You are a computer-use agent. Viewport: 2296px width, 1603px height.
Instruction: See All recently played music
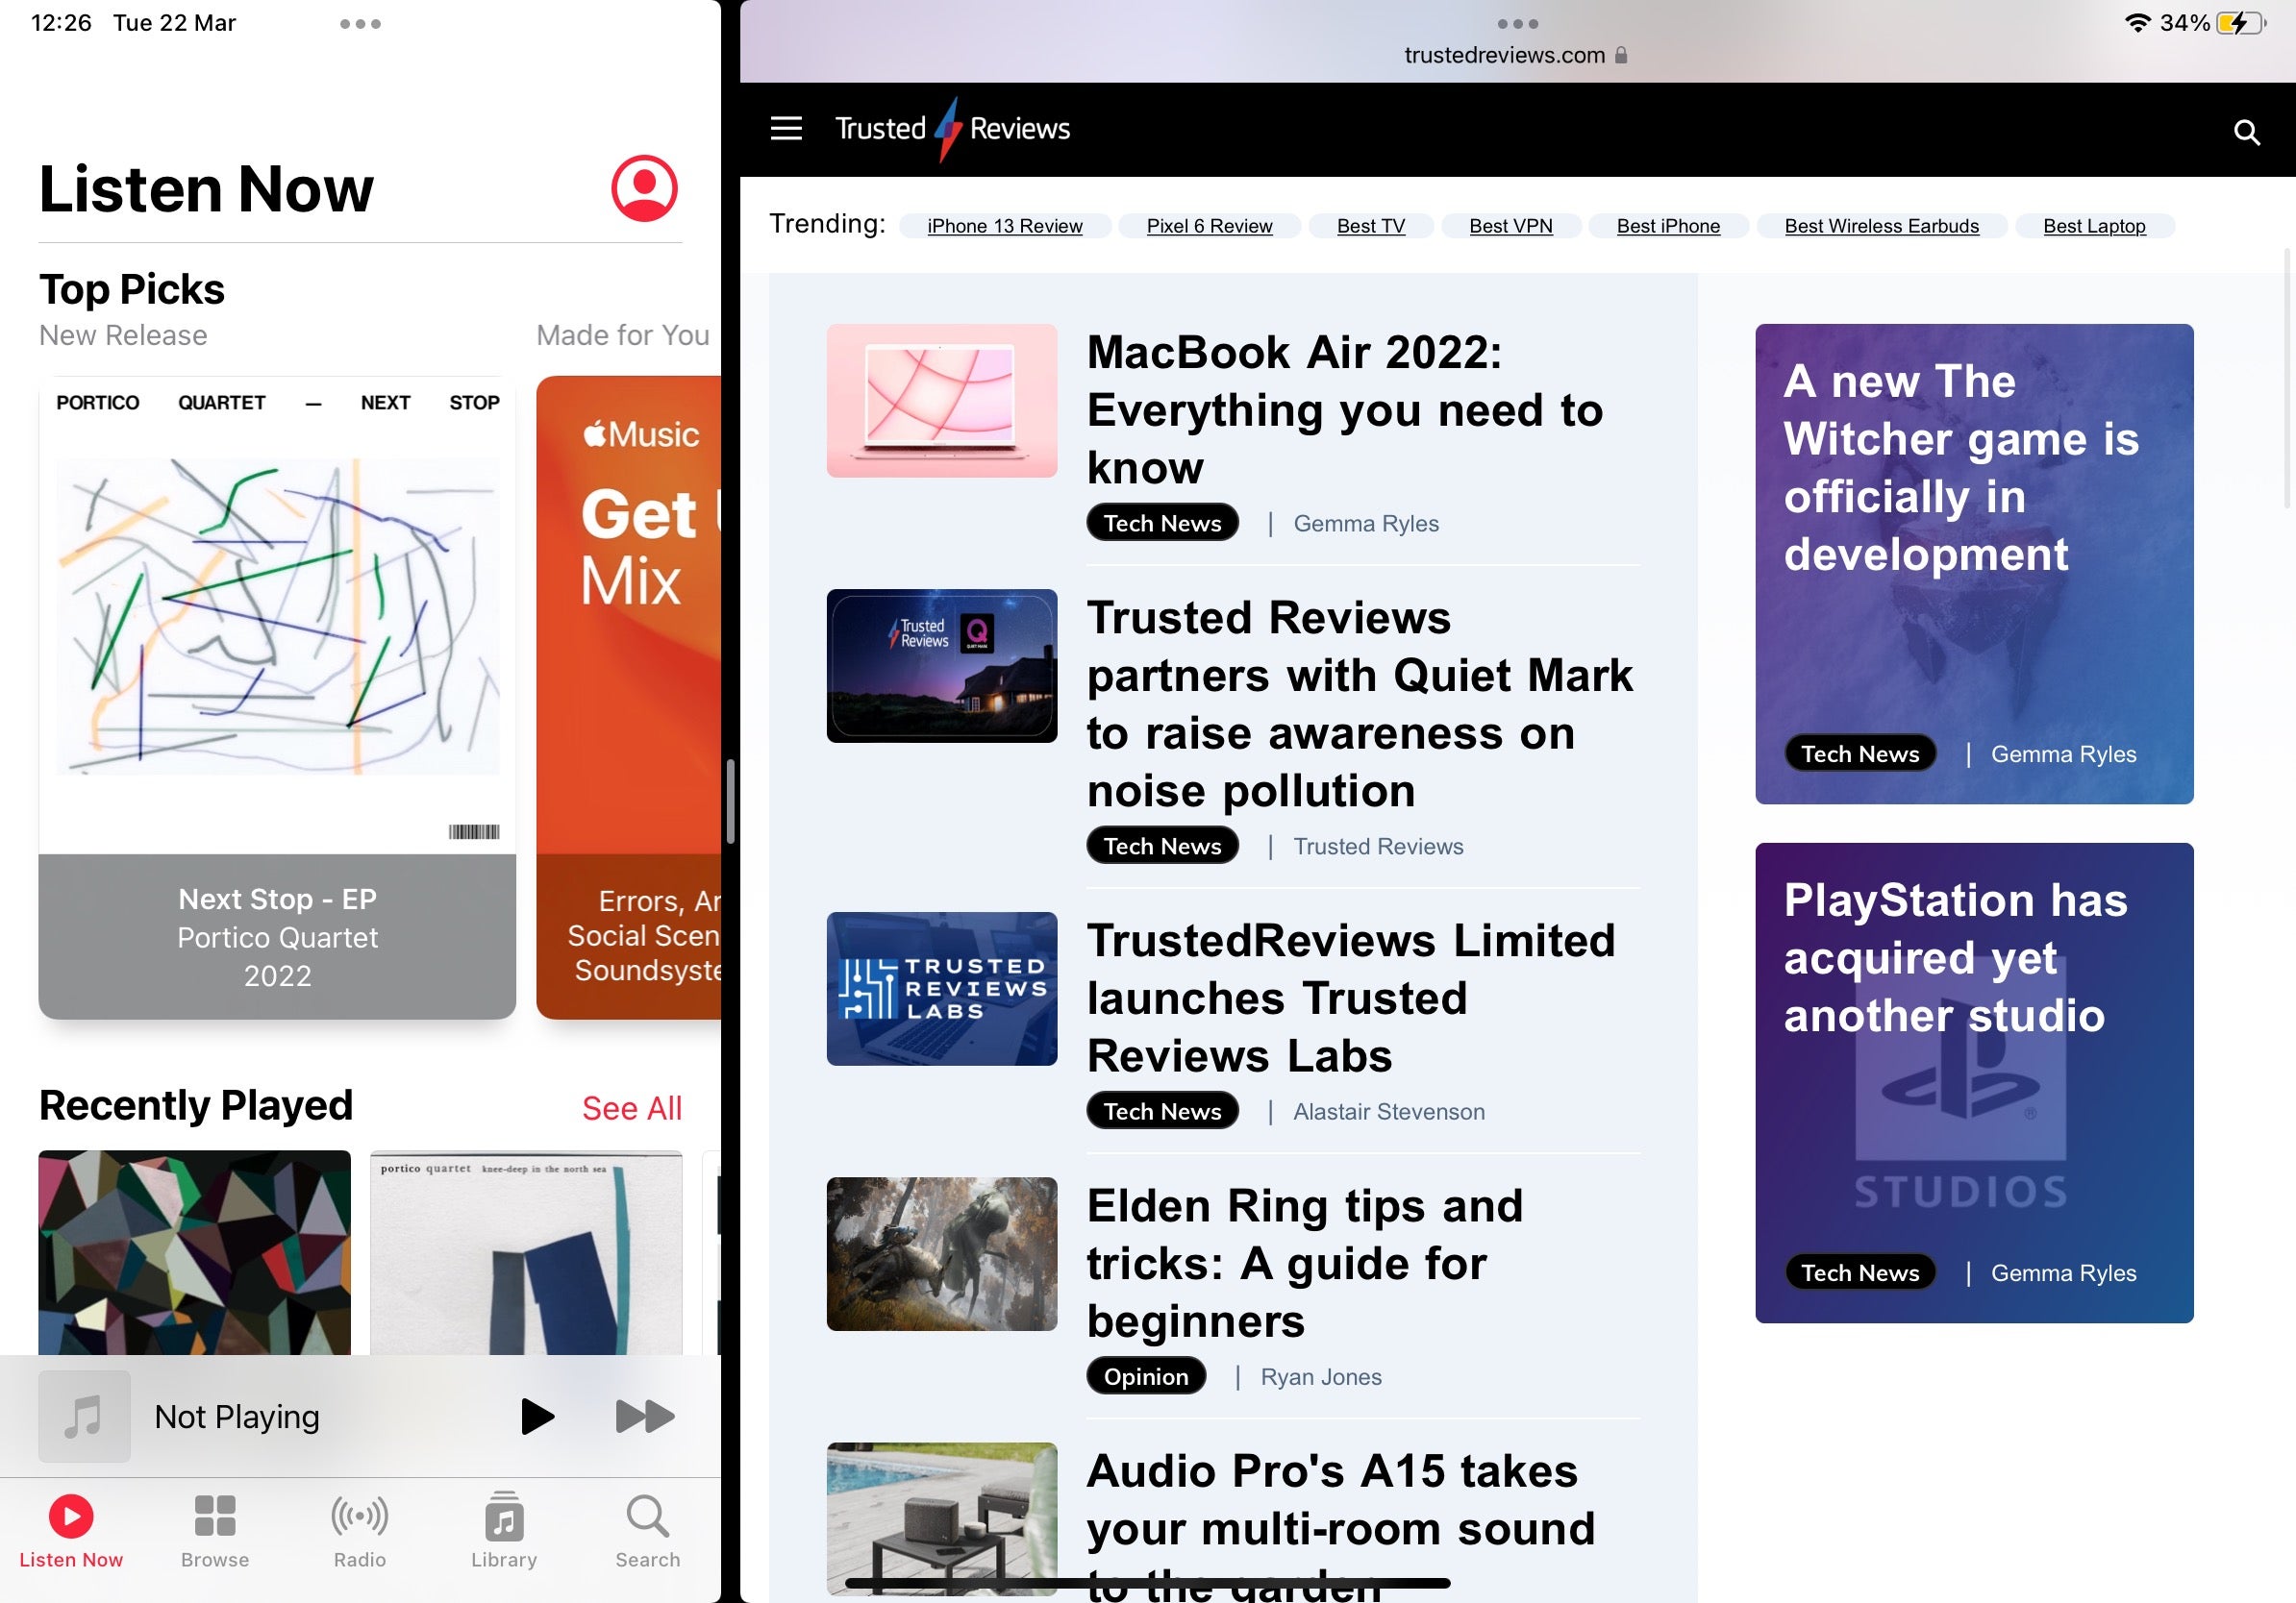coord(632,1108)
